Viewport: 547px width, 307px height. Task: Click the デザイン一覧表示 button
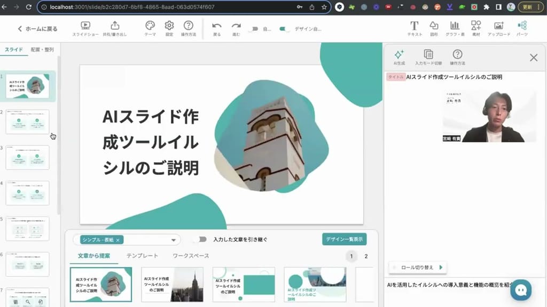pyautogui.click(x=345, y=239)
